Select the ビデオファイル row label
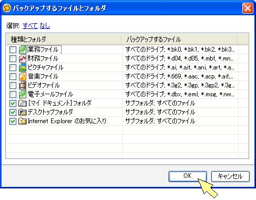The height and width of the screenshot is (200, 256). click(x=44, y=85)
